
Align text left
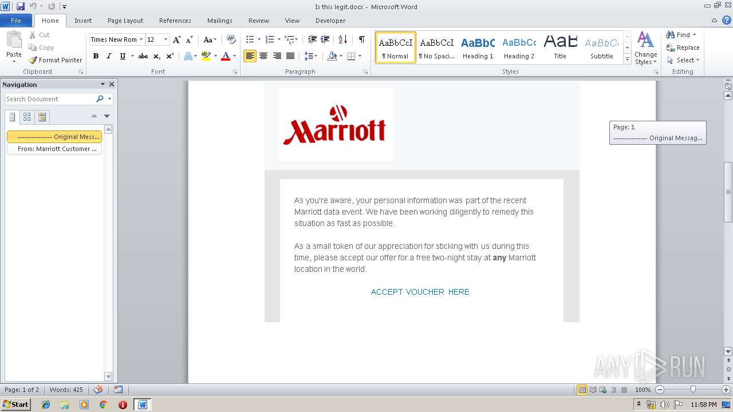[x=250, y=56]
